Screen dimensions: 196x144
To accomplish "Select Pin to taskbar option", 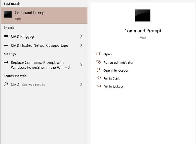I will (x=113, y=87).
